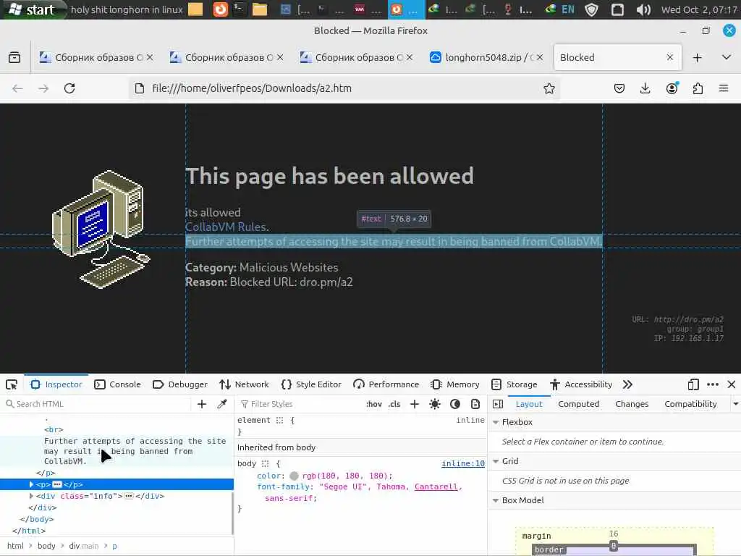Open the CollabVM Rules link

point(226,227)
